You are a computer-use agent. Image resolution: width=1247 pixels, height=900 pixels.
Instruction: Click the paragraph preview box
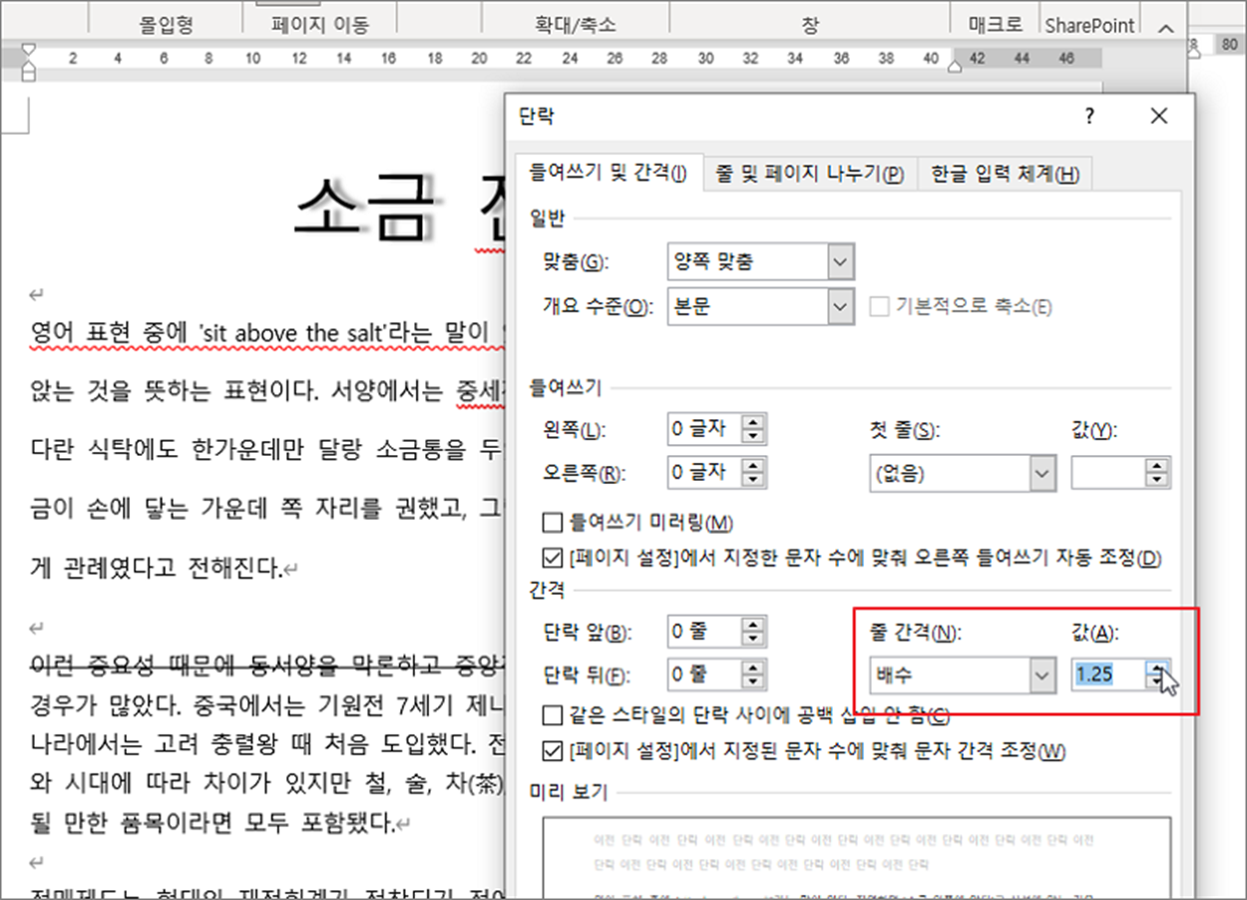(x=857, y=857)
